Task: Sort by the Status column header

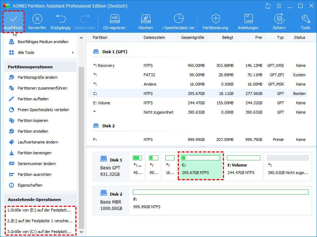Action: [300, 37]
